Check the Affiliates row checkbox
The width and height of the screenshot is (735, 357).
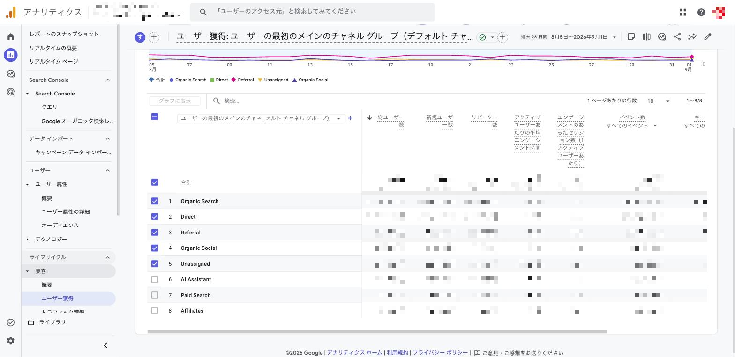[x=155, y=311]
